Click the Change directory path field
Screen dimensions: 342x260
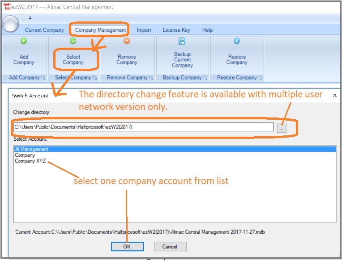143,127
